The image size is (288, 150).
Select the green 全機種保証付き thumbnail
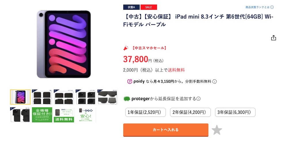42,115
